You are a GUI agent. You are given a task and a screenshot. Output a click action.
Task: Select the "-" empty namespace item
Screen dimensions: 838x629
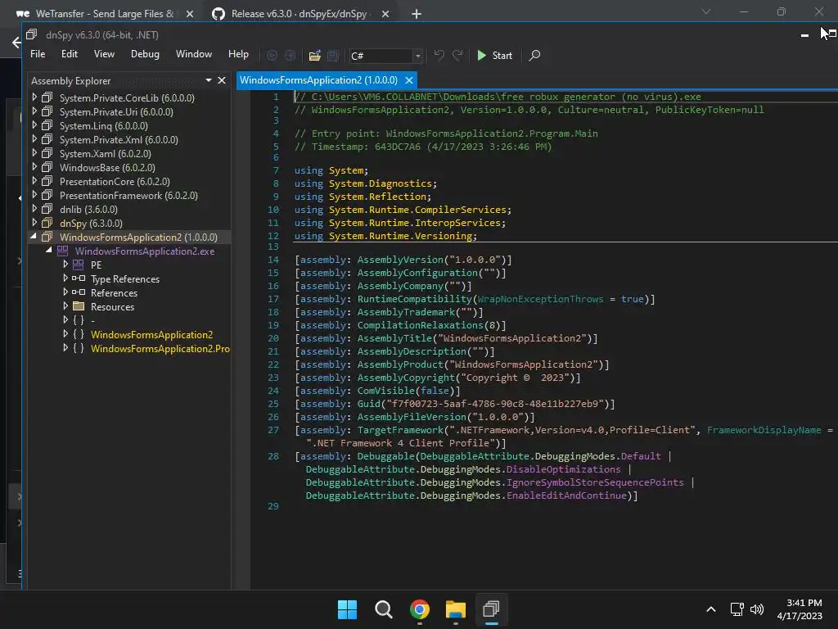point(92,320)
